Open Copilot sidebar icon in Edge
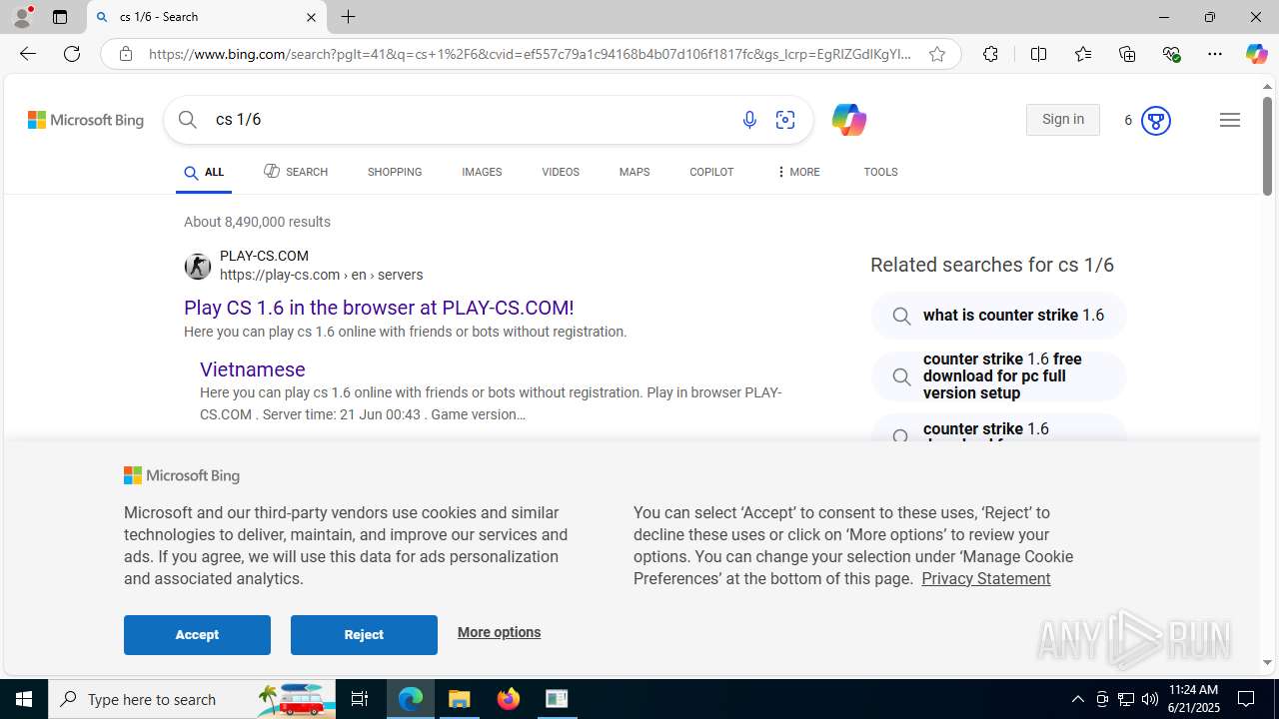 pos(1256,54)
